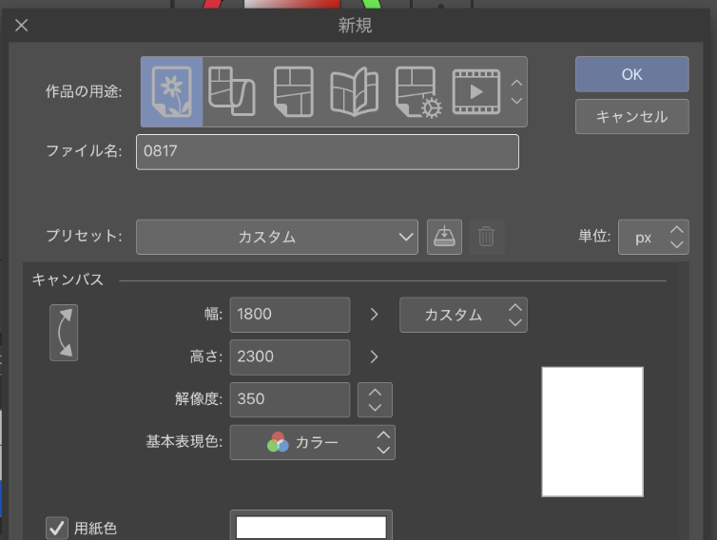This screenshot has width=717, height=540.
Task: Select the Animation film-strip icon
Action: 476,91
